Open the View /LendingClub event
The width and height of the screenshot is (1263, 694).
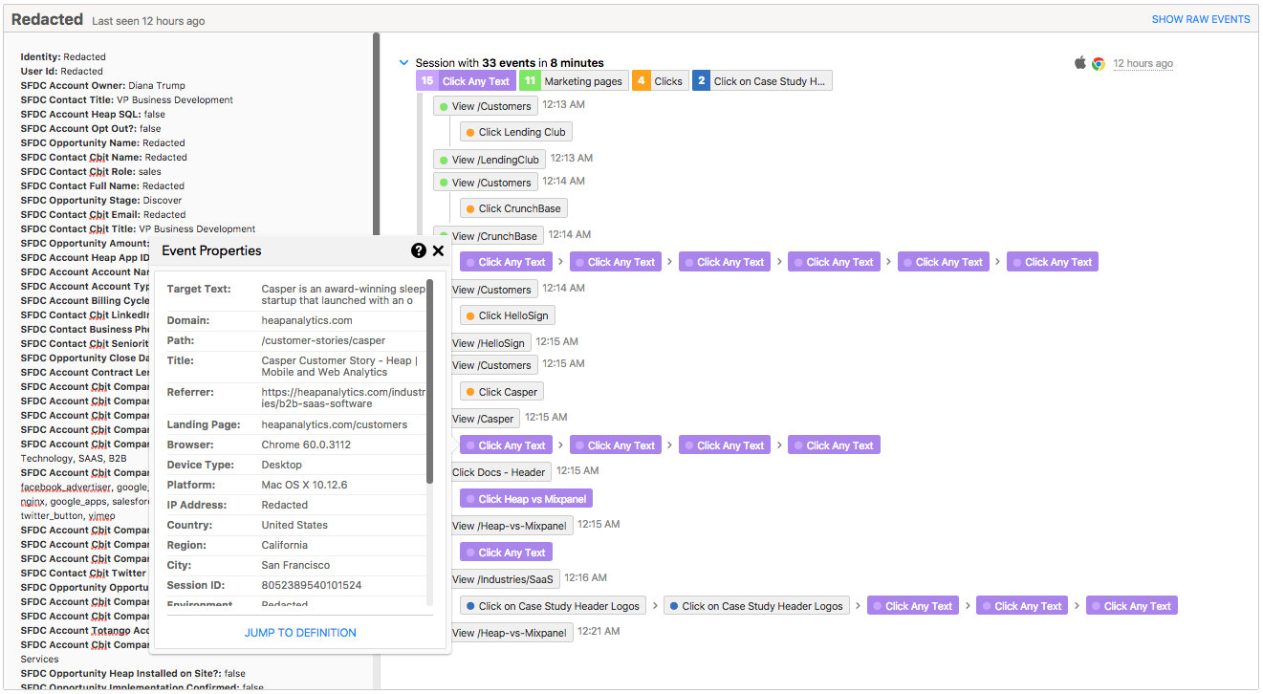[x=490, y=160]
